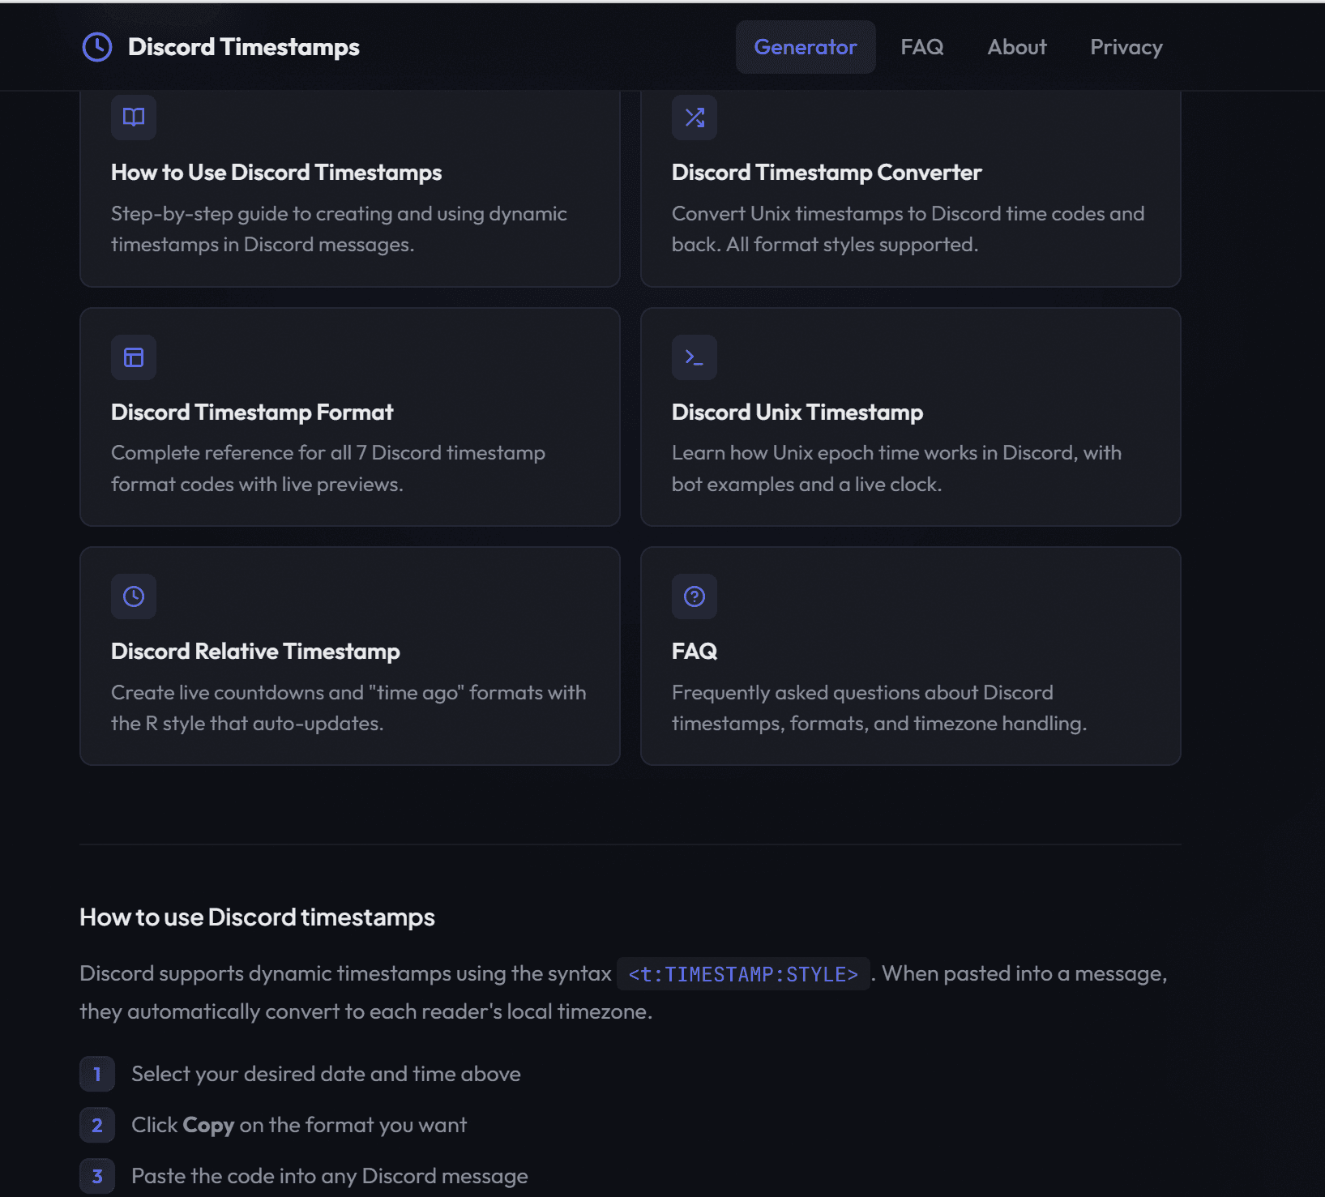This screenshot has height=1197, width=1325.
Task: Click the clock icon on Discord Relative Timestamp card
Action: (133, 596)
